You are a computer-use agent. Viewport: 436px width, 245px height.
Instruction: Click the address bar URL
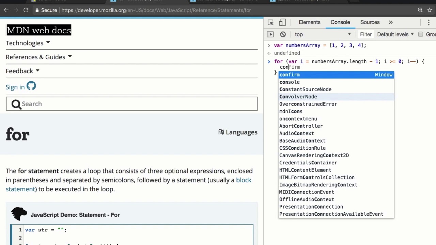(x=156, y=10)
